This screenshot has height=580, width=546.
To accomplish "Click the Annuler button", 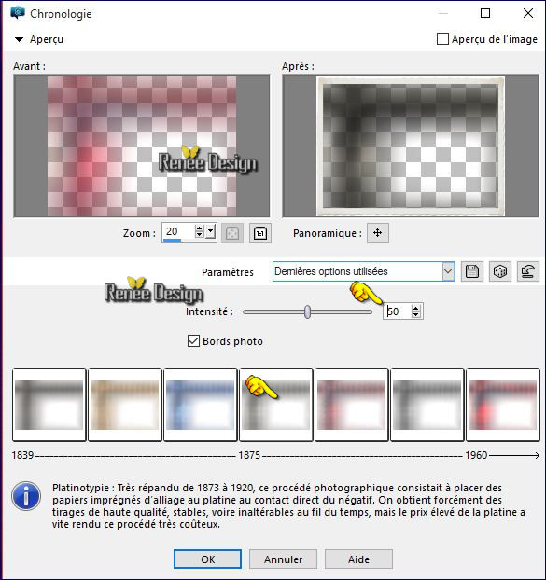I will pyautogui.click(x=283, y=559).
